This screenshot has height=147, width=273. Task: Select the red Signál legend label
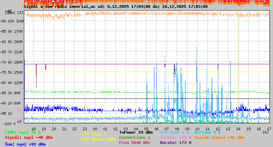coord(29,137)
